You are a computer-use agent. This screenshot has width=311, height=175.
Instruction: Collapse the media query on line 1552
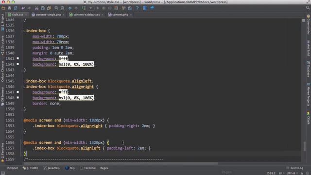click(x=22, y=120)
